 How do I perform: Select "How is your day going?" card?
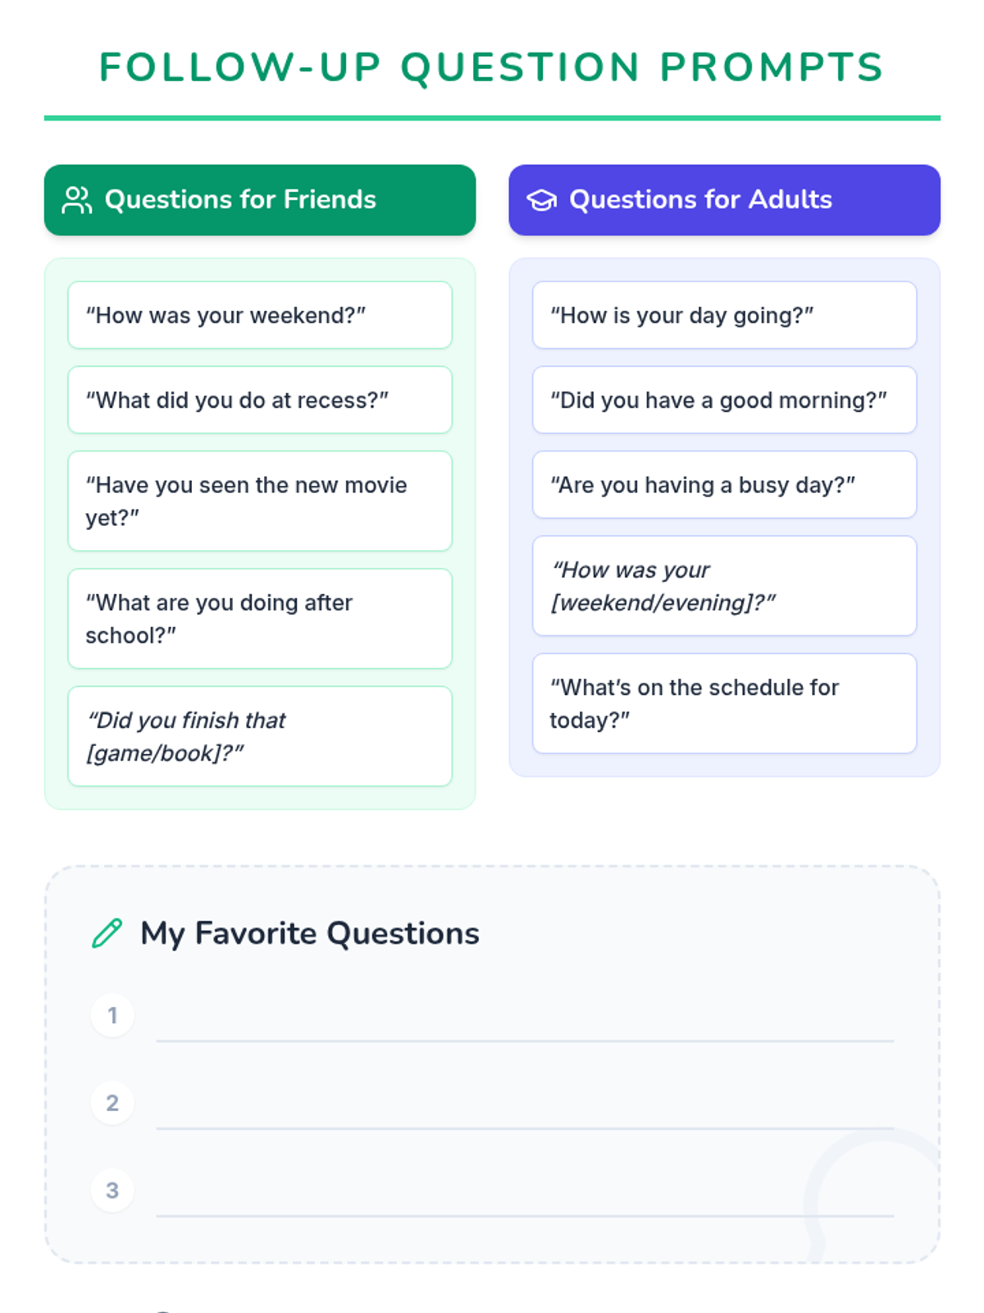coord(723,315)
